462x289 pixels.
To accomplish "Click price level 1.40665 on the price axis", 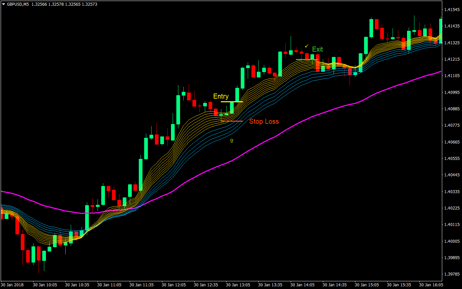I will point(452,142).
